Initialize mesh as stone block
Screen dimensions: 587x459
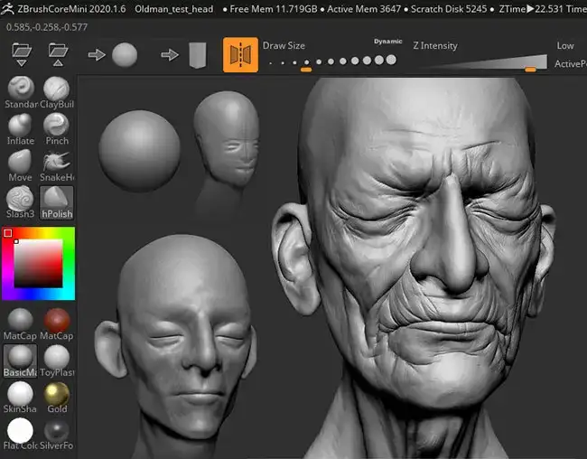click(x=198, y=55)
